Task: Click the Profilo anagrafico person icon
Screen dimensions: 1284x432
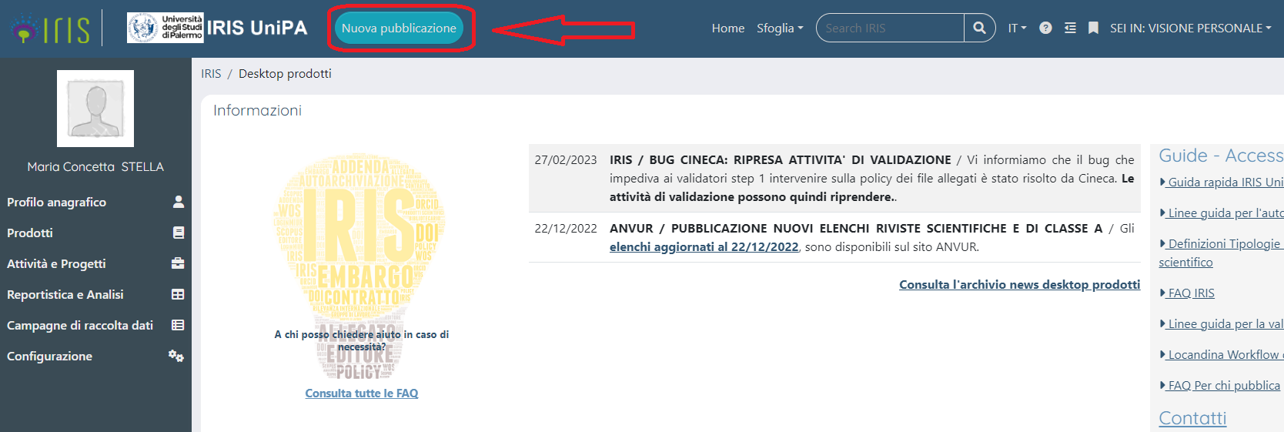Action: click(x=179, y=202)
